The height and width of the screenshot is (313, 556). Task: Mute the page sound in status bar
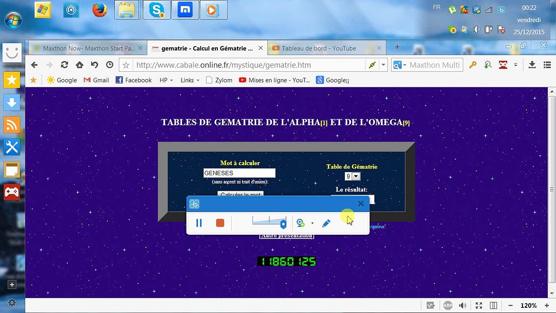pyautogui.click(x=463, y=305)
